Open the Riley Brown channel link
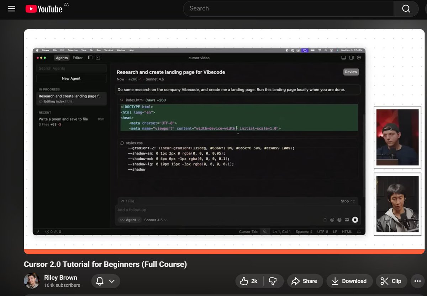This screenshot has width=427, height=296. (x=60, y=277)
